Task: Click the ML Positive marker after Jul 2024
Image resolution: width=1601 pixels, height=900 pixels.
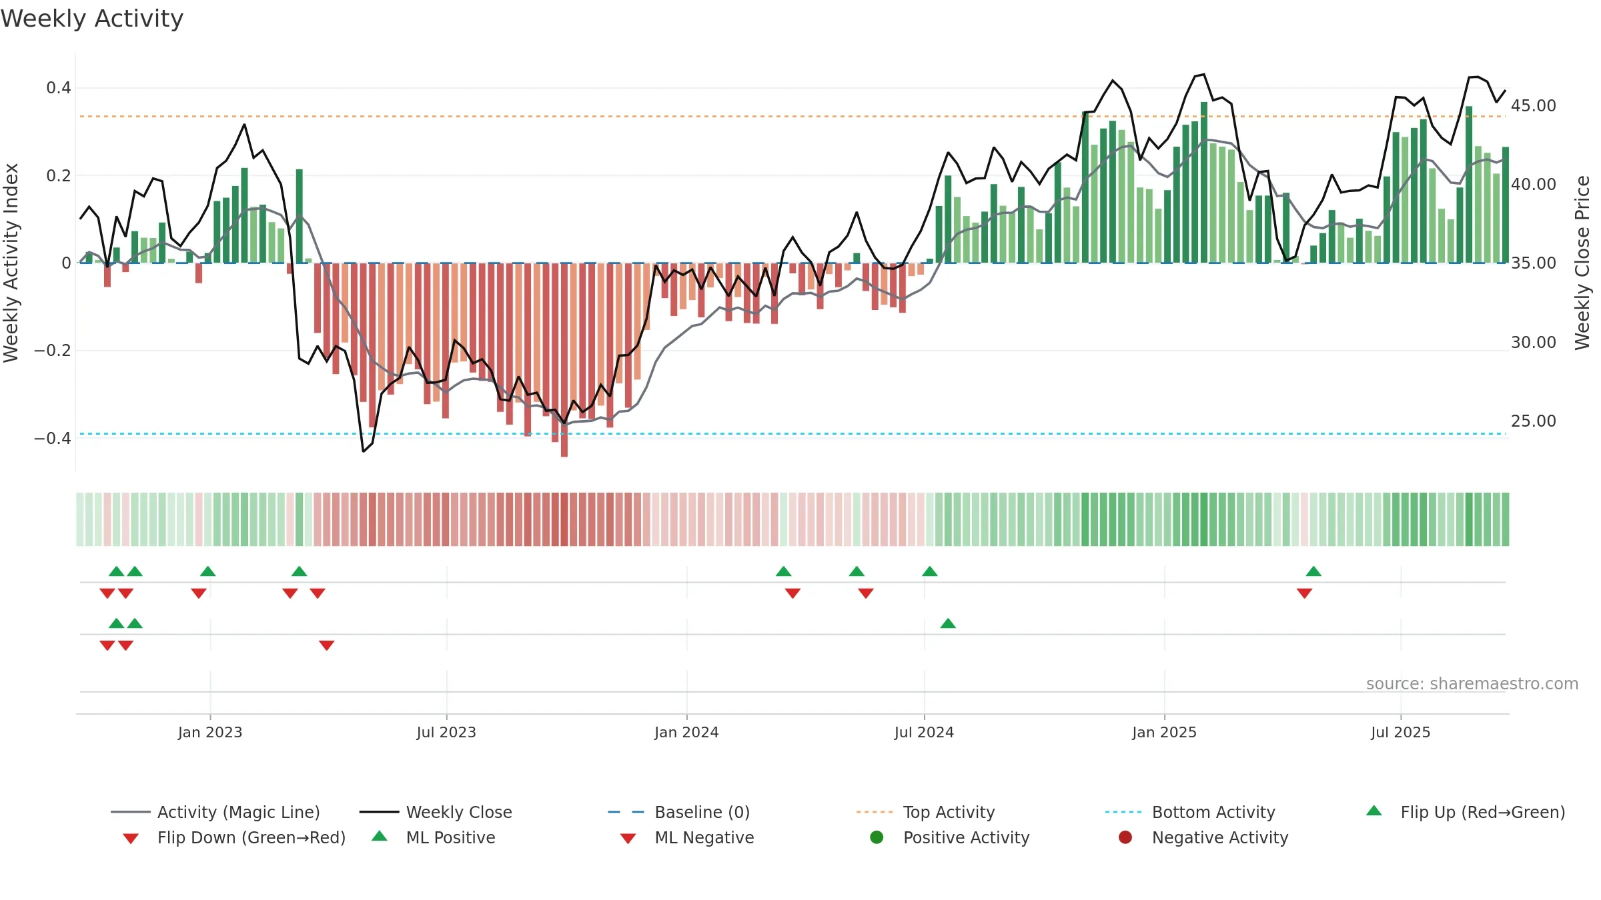Action: [948, 623]
